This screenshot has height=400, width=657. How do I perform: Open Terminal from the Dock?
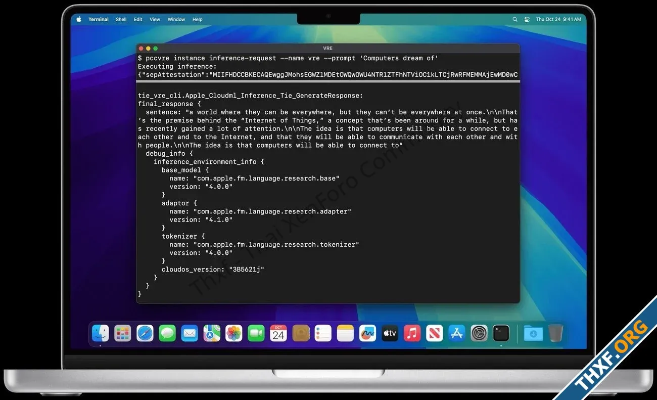[501, 333]
